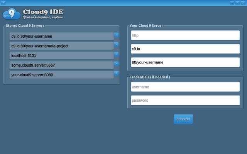Select stored server c9.io:80/your-username
Screen dimensions: 247x154
point(62,36)
